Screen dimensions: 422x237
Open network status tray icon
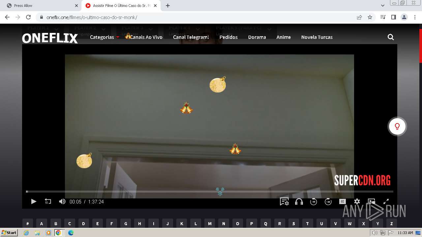(x=382, y=233)
